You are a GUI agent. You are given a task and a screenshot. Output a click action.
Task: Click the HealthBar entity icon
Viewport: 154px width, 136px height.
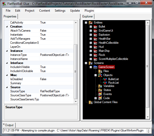click(95, 39)
